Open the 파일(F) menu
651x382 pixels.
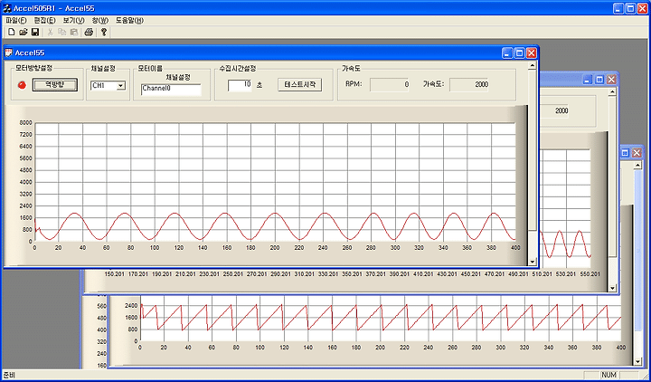pos(15,21)
